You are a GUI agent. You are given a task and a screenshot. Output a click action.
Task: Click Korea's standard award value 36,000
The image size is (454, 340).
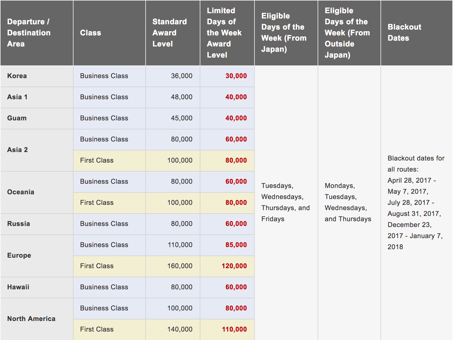182,76
